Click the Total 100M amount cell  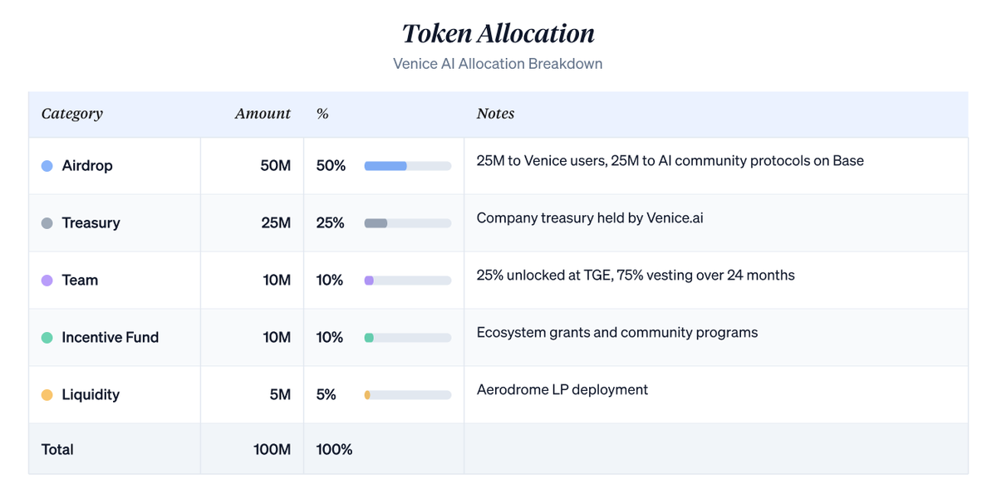click(x=252, y=449)
